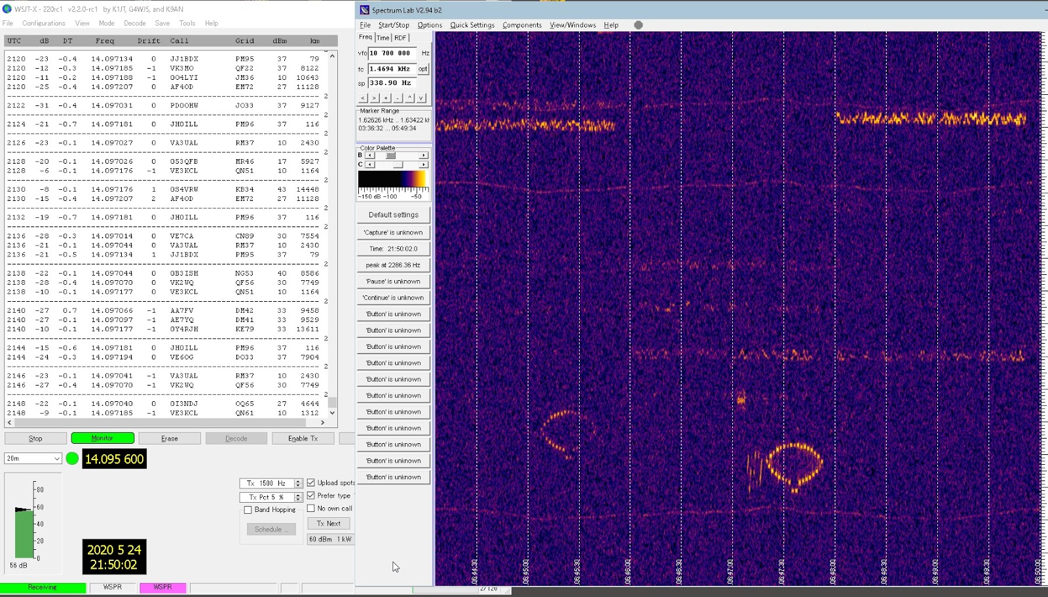Click the 'Capture is unknown' button
This screenshot has width=1048, height=597.
(x=394, y=232)
